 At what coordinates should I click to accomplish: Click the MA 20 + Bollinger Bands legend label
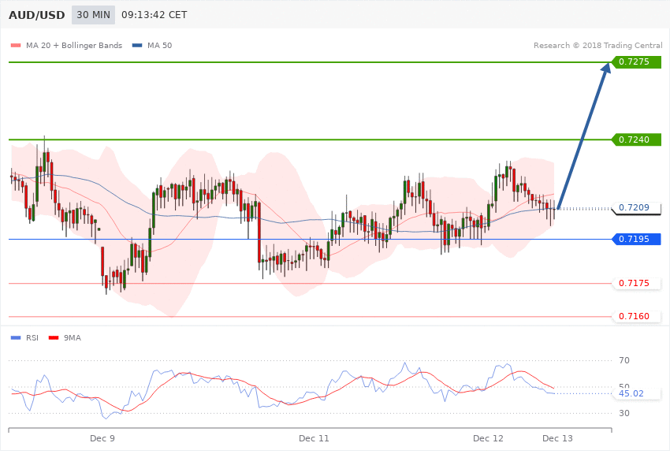pyautogui.click(x=74, y=46)
